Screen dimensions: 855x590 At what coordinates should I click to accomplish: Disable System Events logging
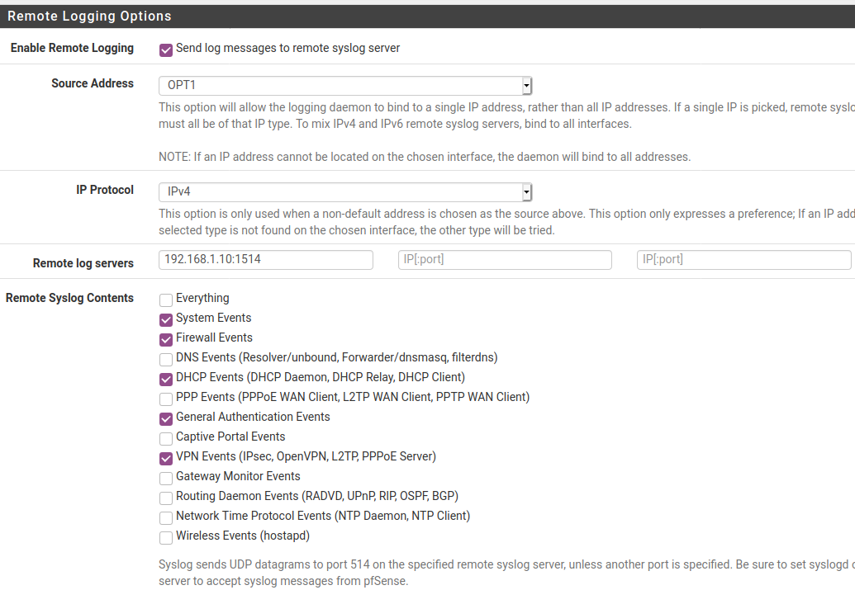point(165,319)
